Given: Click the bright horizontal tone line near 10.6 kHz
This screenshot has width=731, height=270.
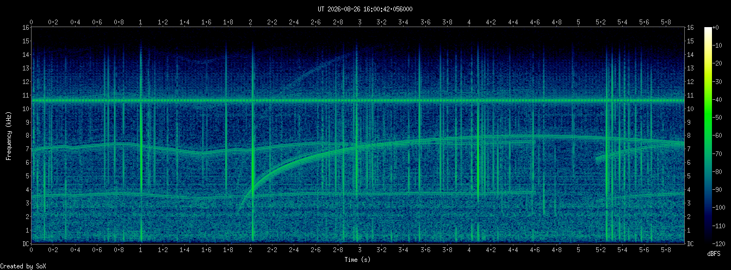Looking at the screenshot, I should (x=358, y=100).
